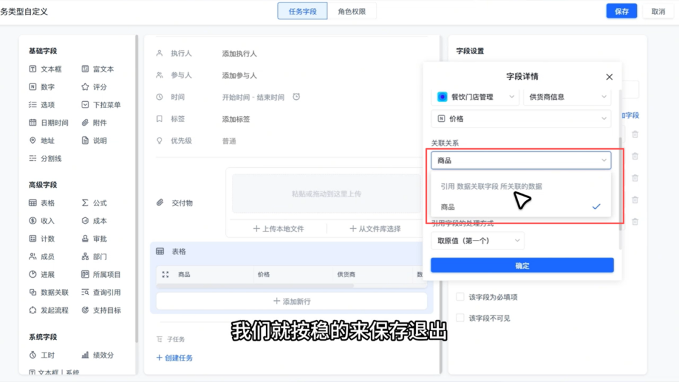Choose the 审批 approval field
The width and height of the screenshot is (679, 382).
coord(94,239)
